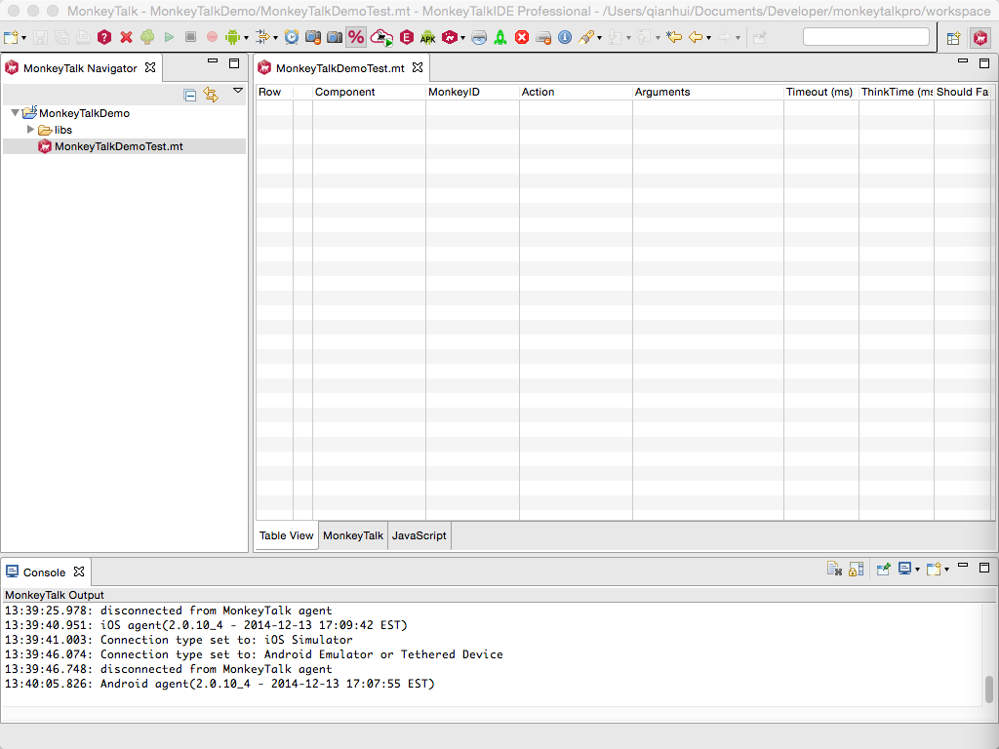The image size is (999, 749).
Task: Click the red Record button
Action: (212, 38)
